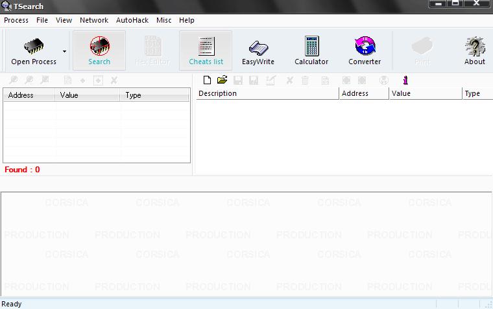Click the Description column header
The height and width of the screenshot is (309, 493).
[267, 93]
